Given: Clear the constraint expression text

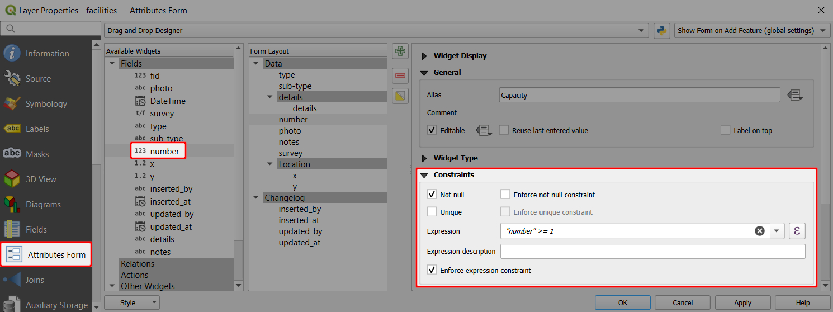Looking at the screenshot, I should click(x=759, y=231).
